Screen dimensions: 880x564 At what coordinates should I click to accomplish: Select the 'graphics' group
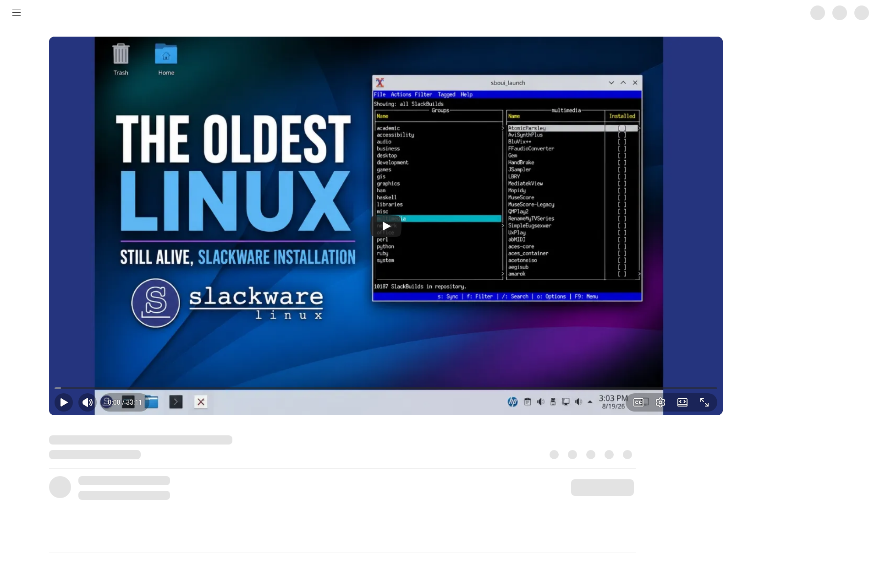[x=388, y=184]
